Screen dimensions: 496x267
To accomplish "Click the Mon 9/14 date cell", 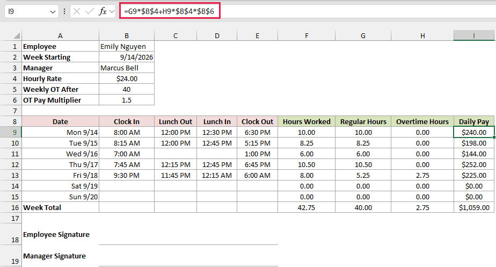I will coord(60,132).
